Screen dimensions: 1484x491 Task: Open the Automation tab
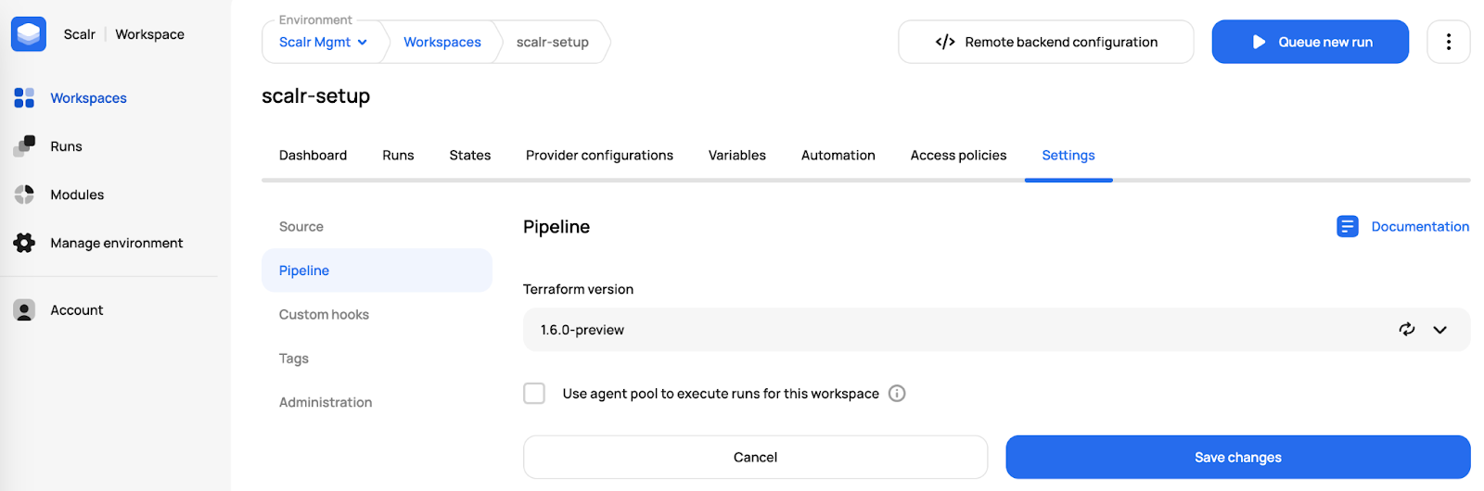pyautogui.click(x=838, y=156)
